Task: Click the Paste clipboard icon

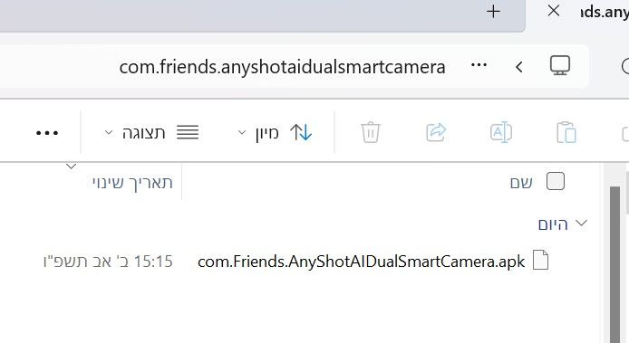Action: pyautogui.click(x=566, y=132)
